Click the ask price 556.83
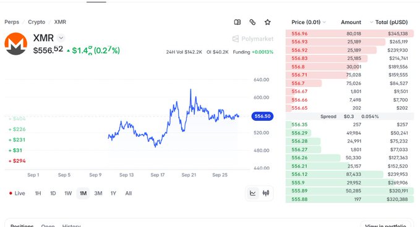Viewport: 420px width, 227px height. click(299, 59)
